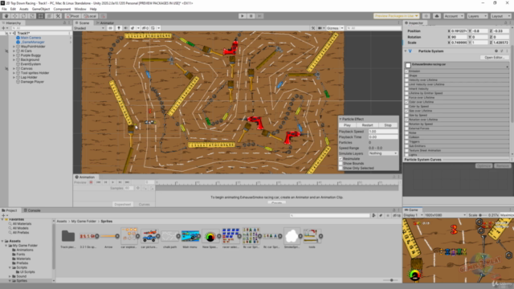Open the Collab services icon

(426, 16)
